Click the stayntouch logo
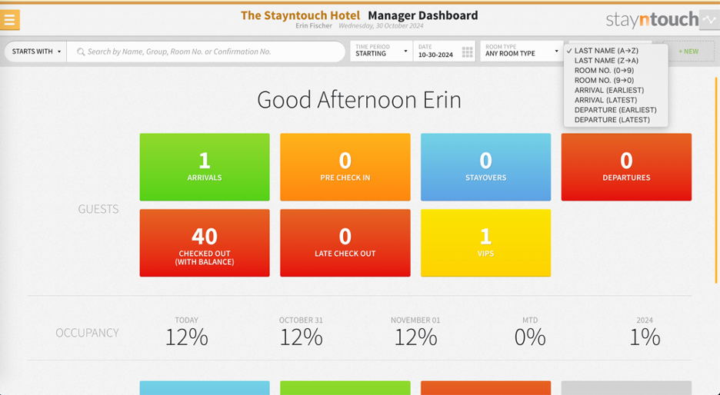This screenshot has height=395, width=720. (652, 20)
